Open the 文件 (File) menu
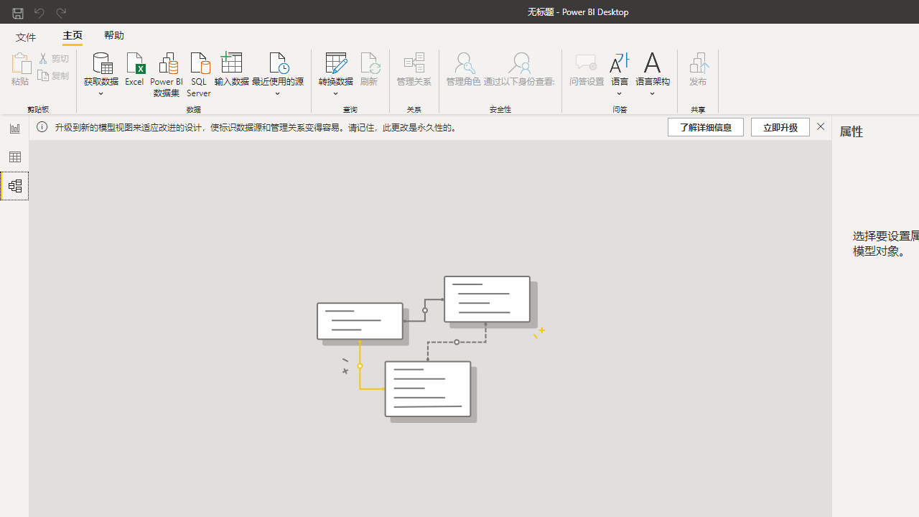 pos(26,36)
